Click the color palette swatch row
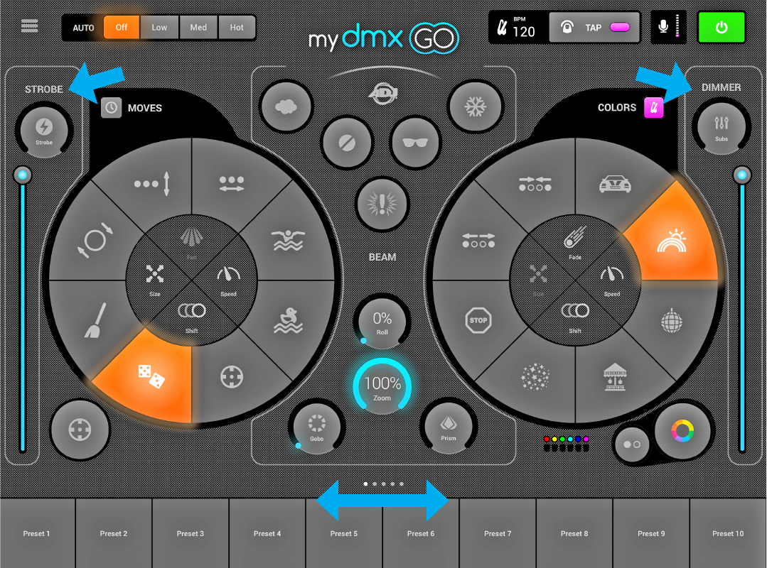This screenshot has width=767, height=568. pyautogui.click(x=566, y=444)
